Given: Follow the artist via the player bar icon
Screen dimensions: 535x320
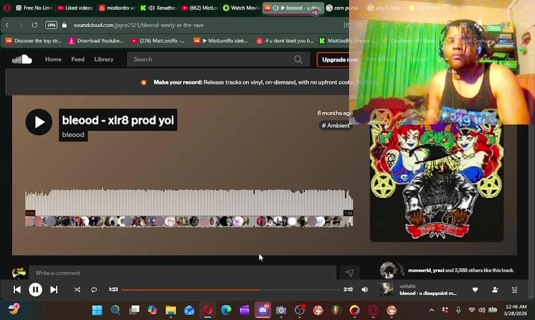Looking at the screenshot, I should [x=495, y=290].
